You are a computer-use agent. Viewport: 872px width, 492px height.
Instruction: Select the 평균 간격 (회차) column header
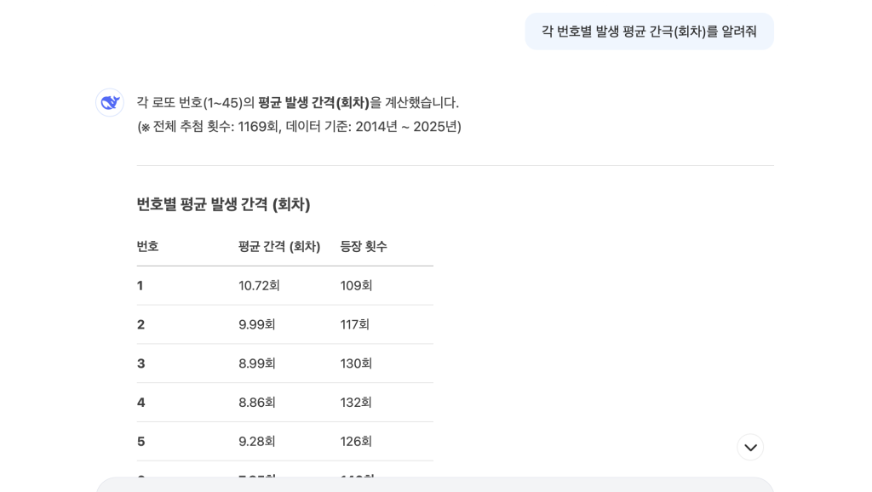[x=279, y=246]
